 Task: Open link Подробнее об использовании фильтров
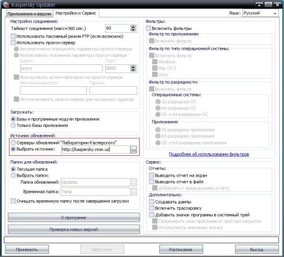209,154
